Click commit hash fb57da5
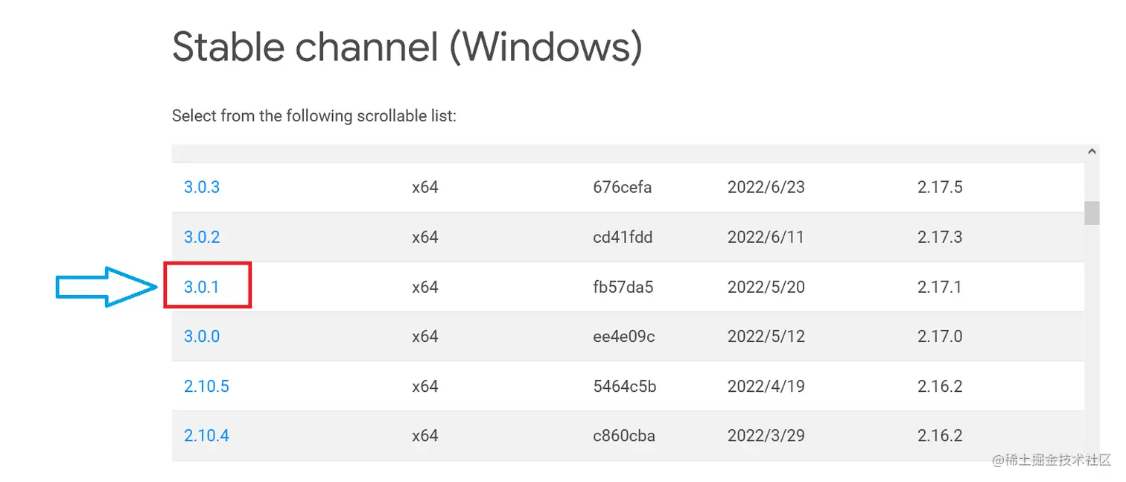 [623, 287]
